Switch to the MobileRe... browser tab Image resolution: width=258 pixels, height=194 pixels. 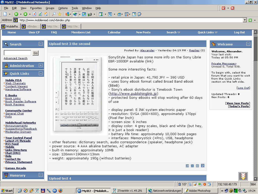tap(11, 26)
